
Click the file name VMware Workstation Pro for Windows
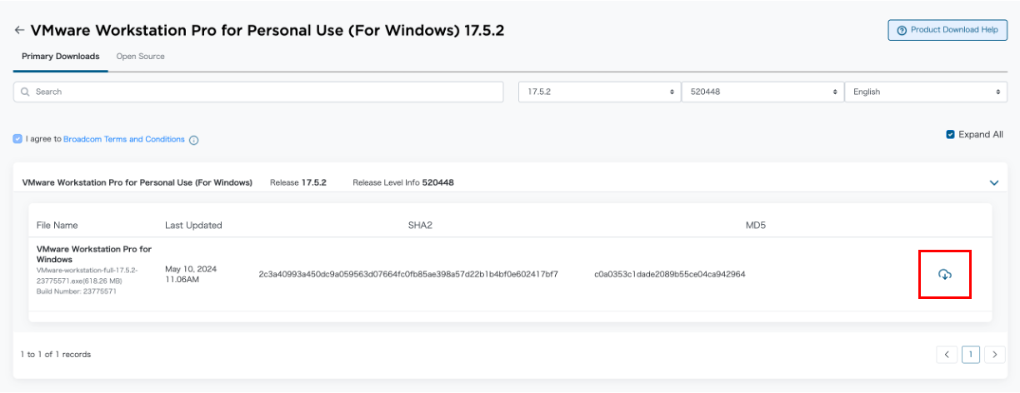tap(94, 254)
